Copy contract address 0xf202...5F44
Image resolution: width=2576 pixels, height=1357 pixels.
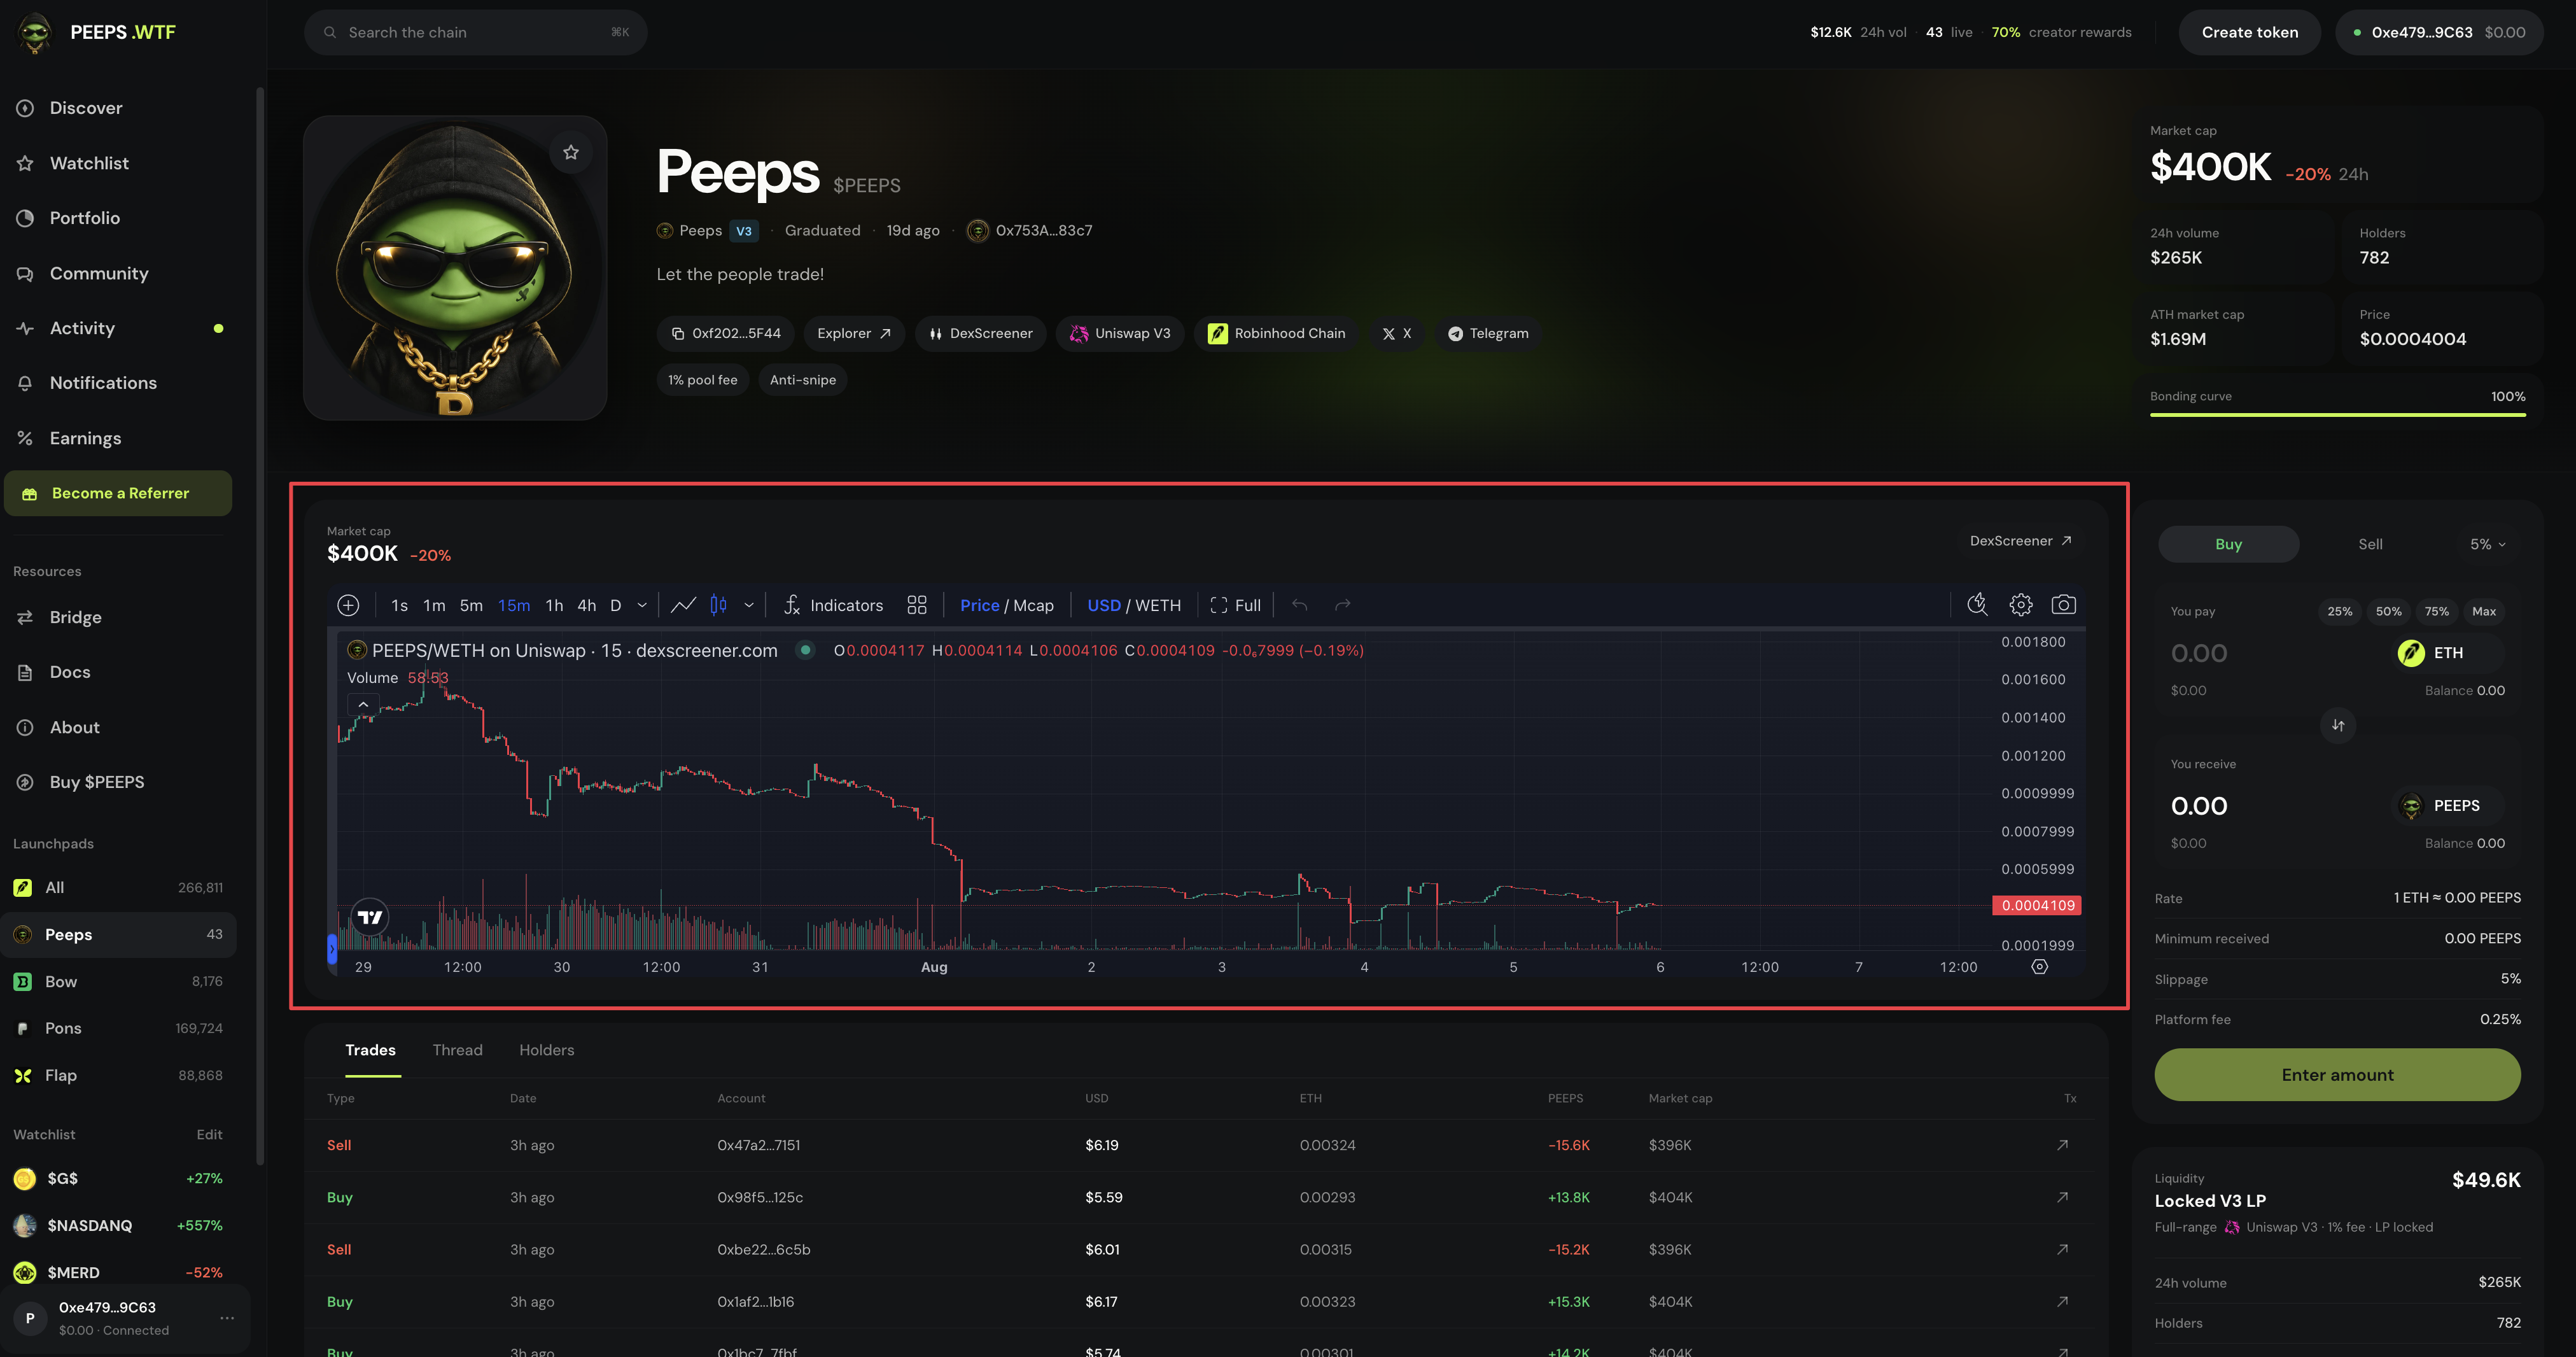tap(726, 333)
